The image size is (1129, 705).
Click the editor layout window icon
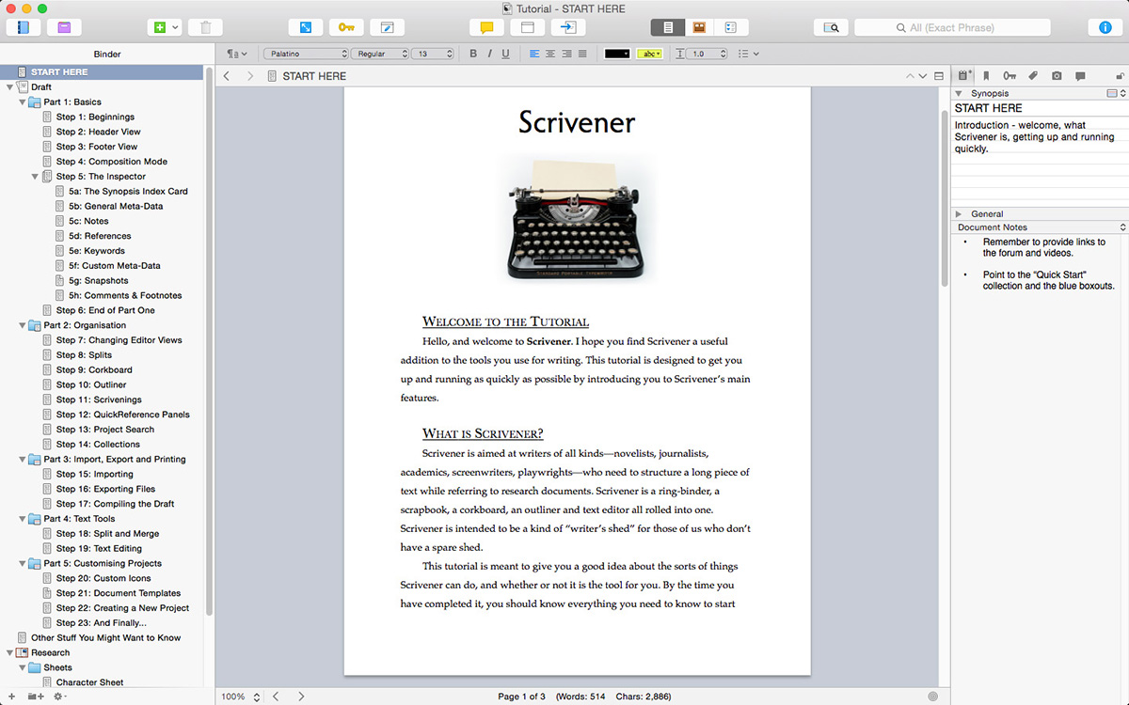528,27
